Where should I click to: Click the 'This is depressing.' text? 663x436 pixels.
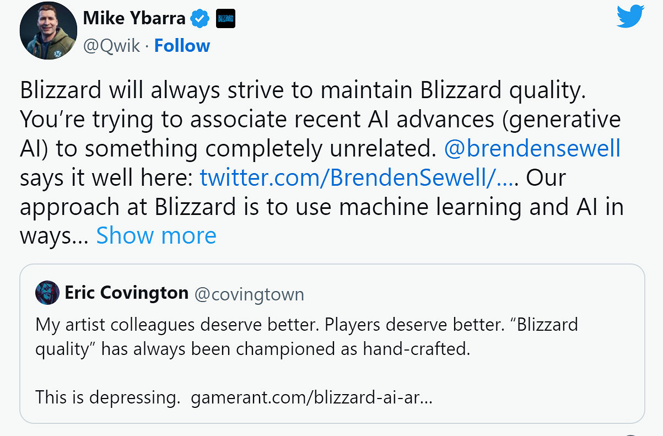[x=108, y=398]
